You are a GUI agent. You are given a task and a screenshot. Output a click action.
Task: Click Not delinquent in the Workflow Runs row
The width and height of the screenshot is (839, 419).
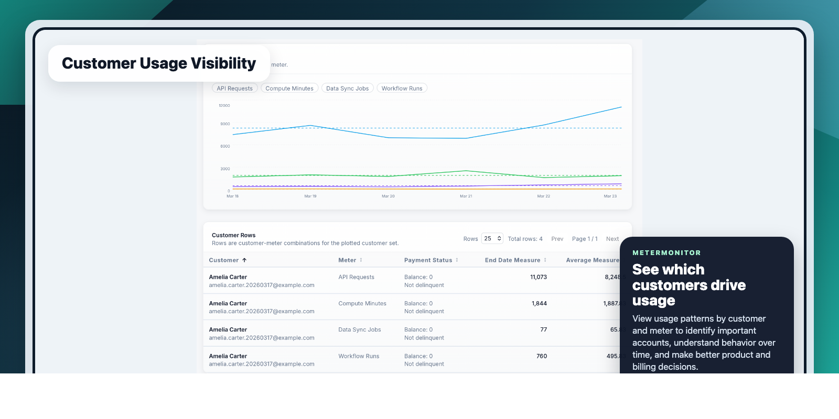point(424,364)
